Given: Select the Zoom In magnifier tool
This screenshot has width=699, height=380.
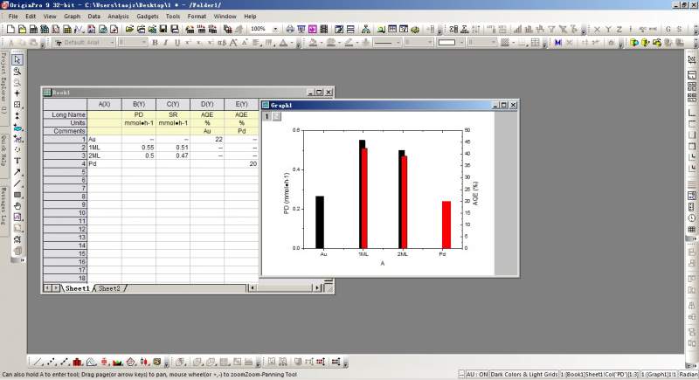Looking at the screenshot, I should (x=17, y=72).
